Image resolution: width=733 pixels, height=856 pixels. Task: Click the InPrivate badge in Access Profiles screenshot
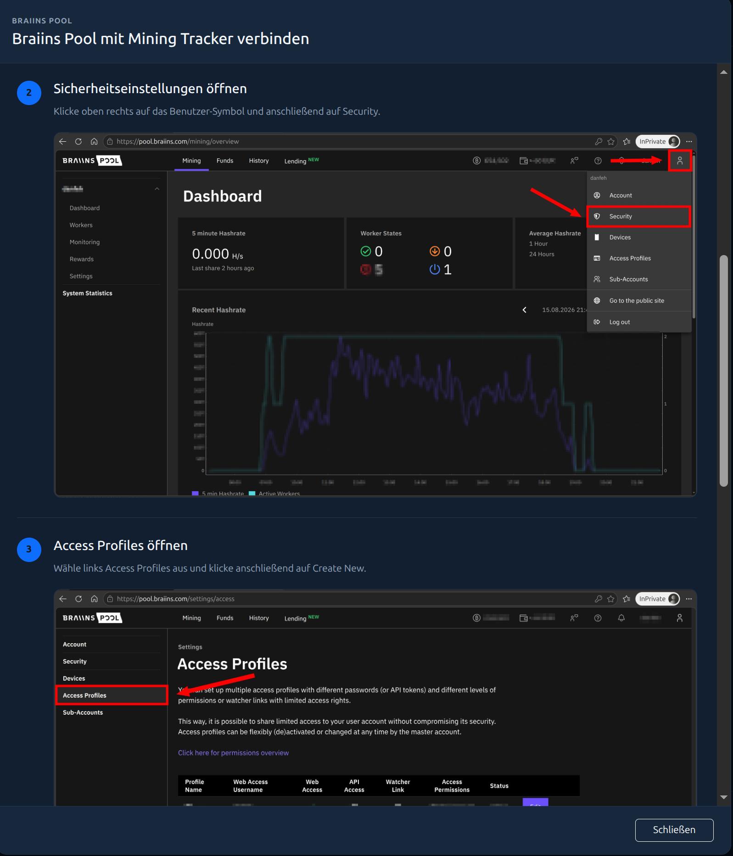[x=658, y=599]
